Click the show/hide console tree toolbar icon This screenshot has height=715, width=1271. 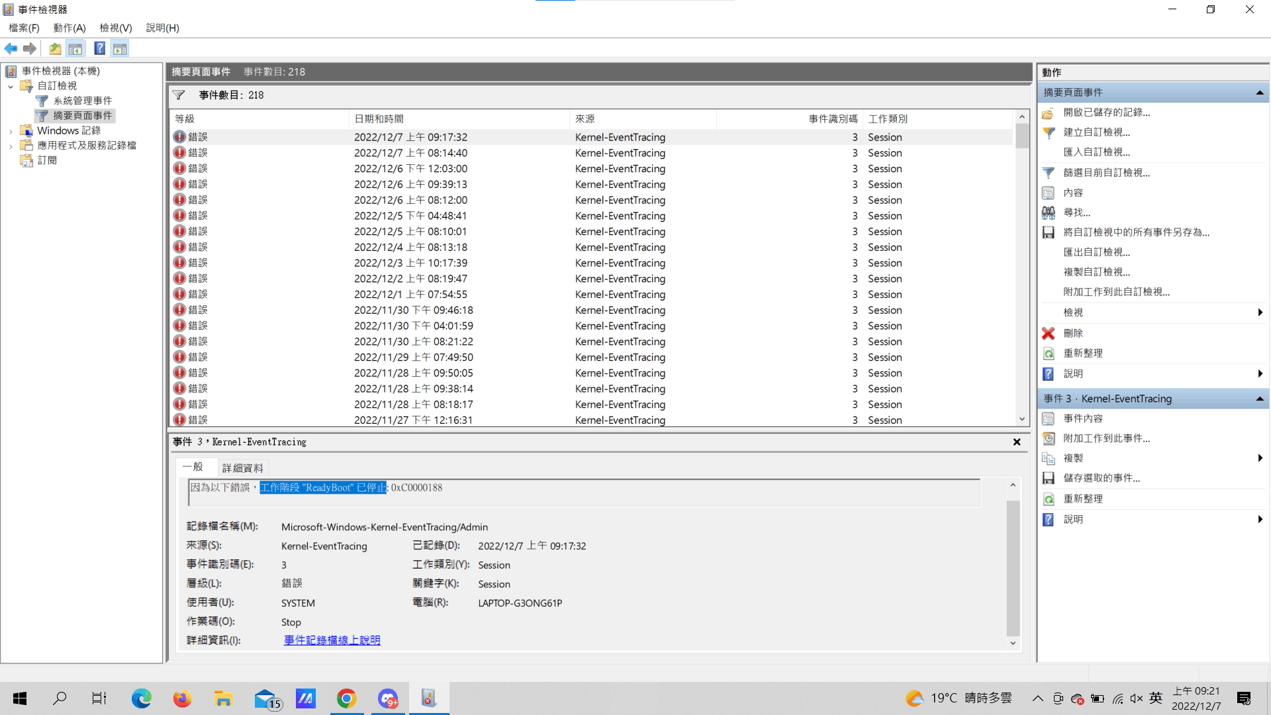click(x=75, y=48)
